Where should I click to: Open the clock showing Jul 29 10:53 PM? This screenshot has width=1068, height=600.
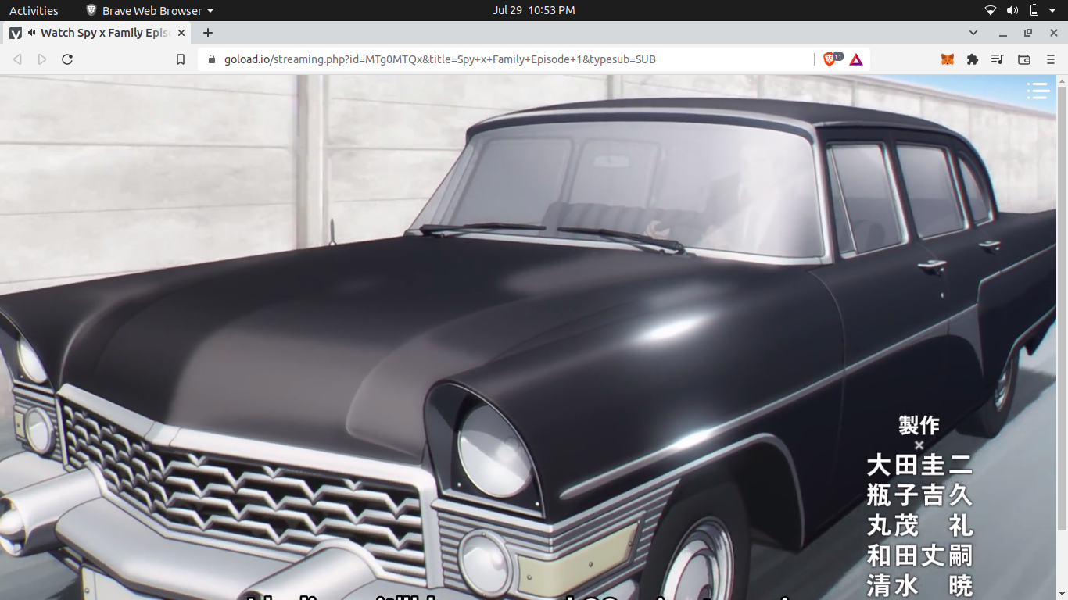tap(534, 10)
